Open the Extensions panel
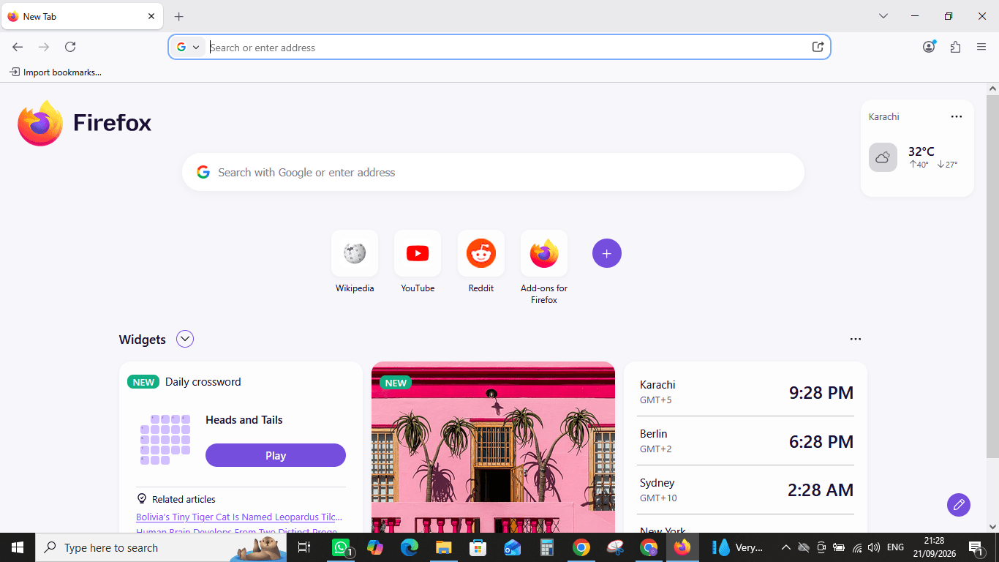This screenshot has width=999, height=562. [x=955, y=47]
